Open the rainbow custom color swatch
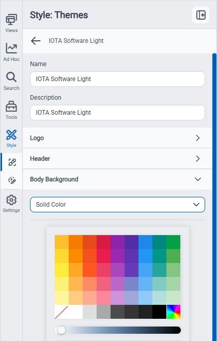 (x=174, y=312)
